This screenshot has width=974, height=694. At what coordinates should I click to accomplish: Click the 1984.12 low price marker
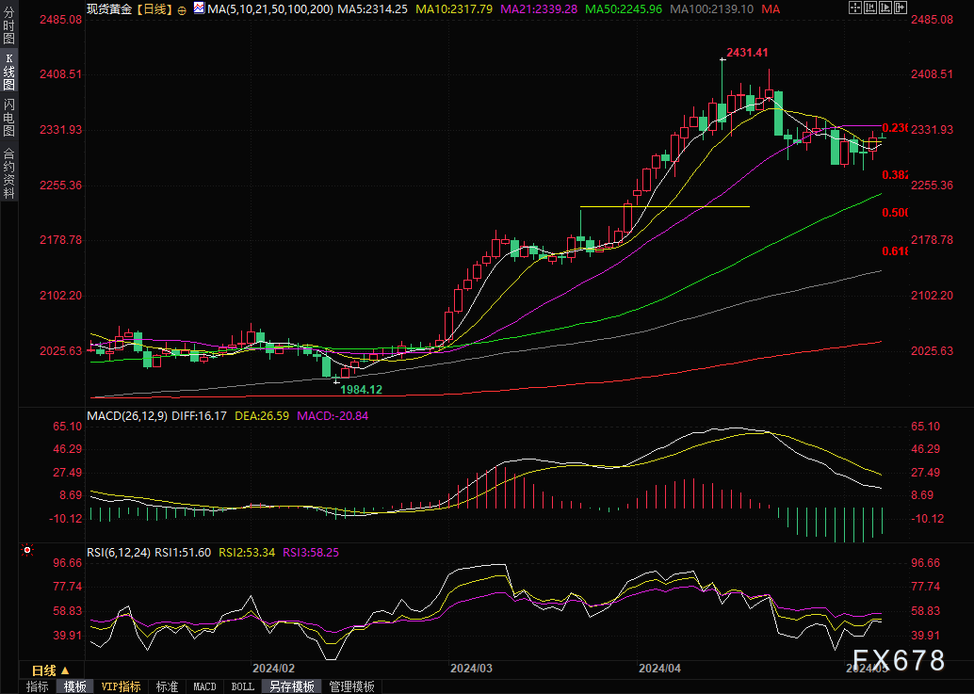click(361, 389)
